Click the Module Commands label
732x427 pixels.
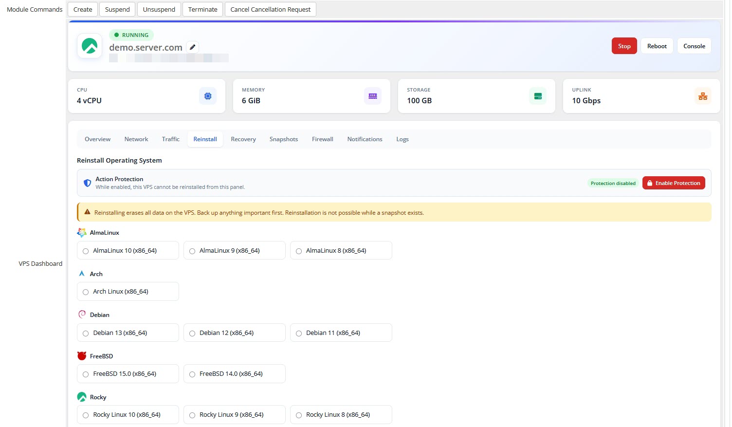pyautogui.click(x=35, y=9)
